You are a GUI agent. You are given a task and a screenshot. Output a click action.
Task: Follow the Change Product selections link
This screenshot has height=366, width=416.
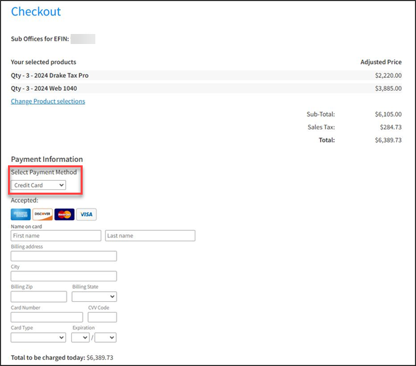tap(48, 101)
